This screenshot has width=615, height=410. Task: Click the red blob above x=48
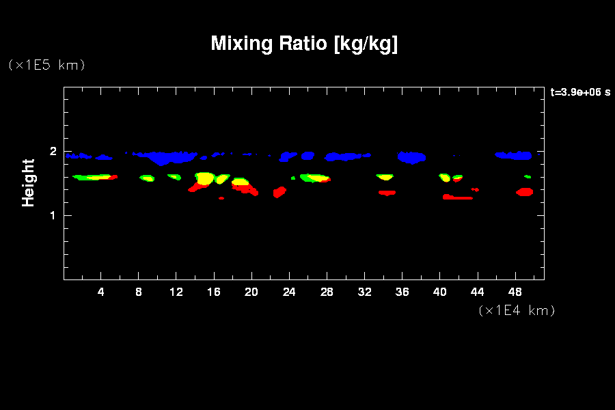524,192
